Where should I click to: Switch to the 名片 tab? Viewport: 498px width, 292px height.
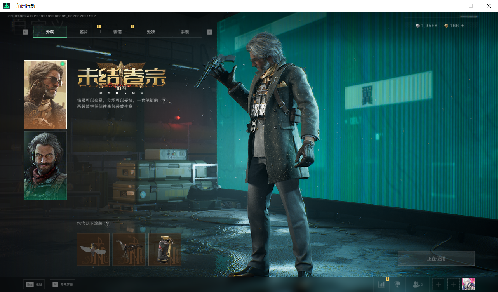pyautogui.click(x=84, y=32)
